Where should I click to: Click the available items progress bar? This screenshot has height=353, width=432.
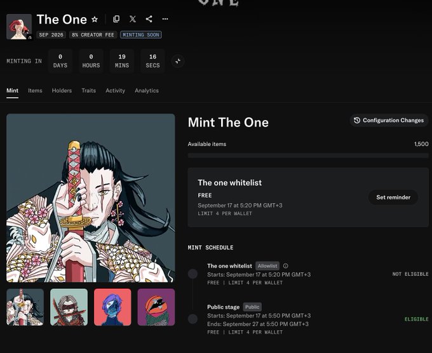tap(308, 156)
